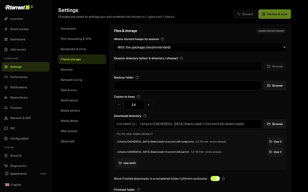This screenshot has height=192, width=308.
Task: Browse for the Session directory
Action: [275, 66]
